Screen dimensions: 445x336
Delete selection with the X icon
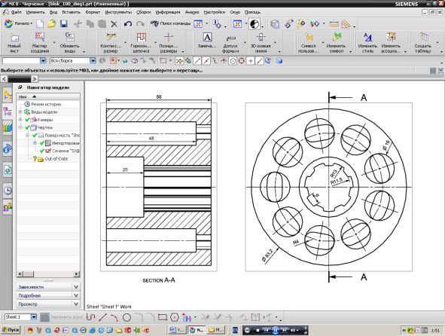pos(114,24)
